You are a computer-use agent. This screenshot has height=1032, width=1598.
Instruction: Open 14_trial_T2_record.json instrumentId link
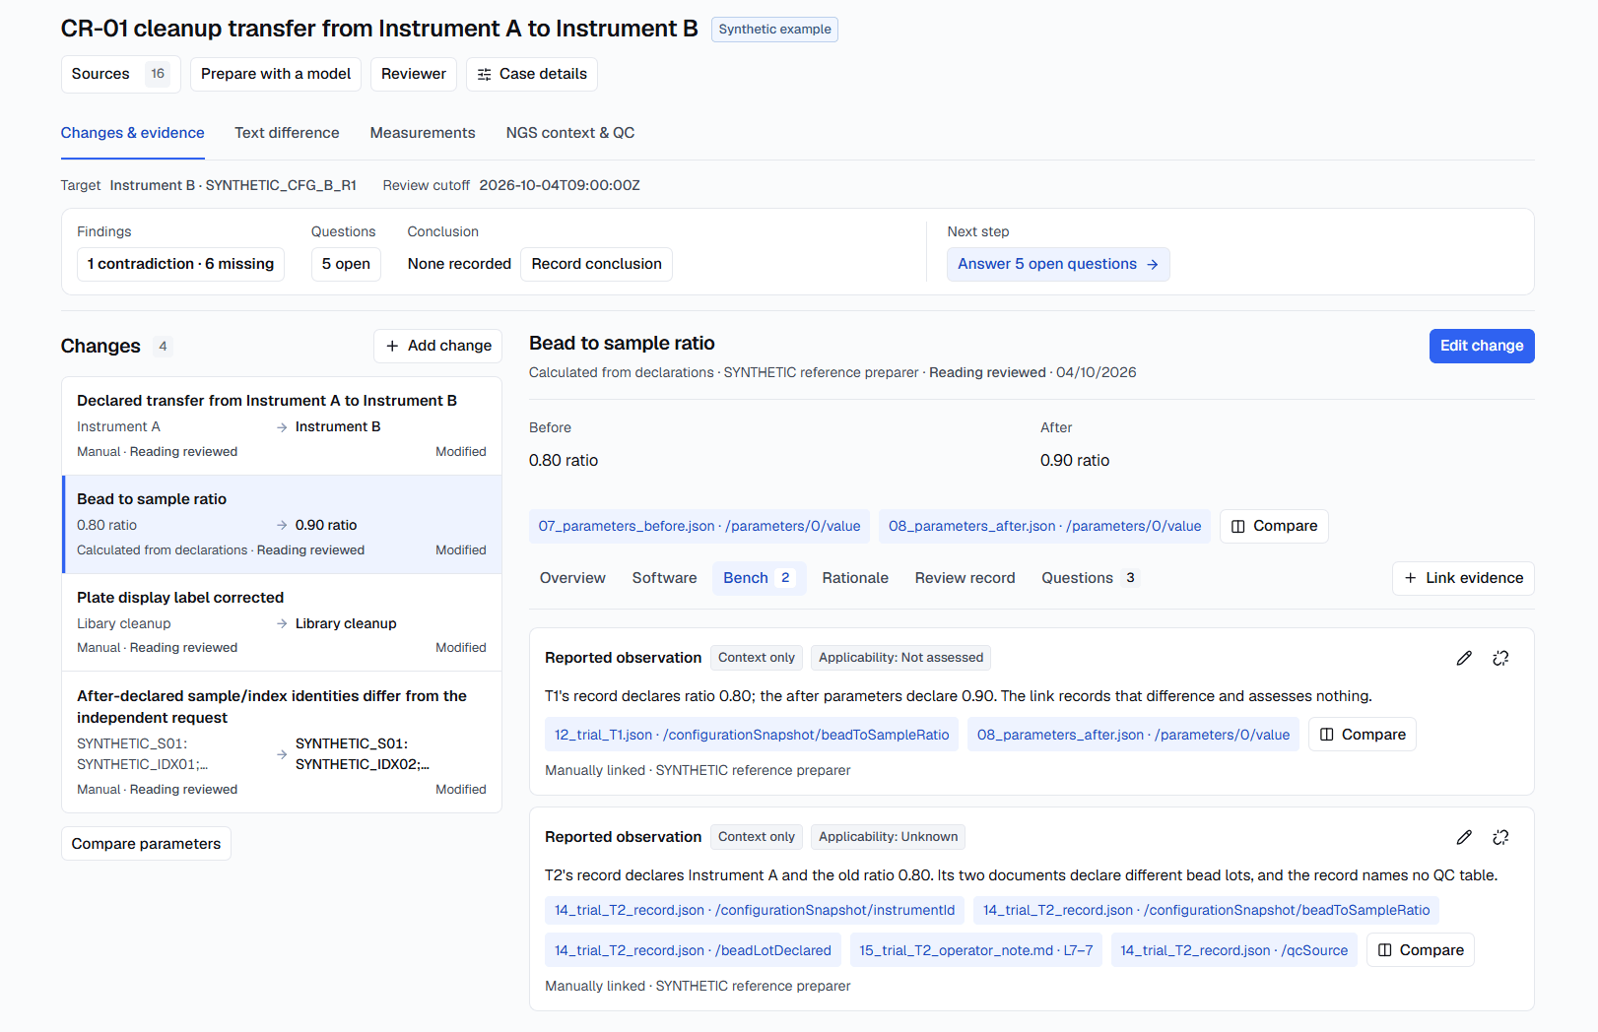click(x=755, y=910)
